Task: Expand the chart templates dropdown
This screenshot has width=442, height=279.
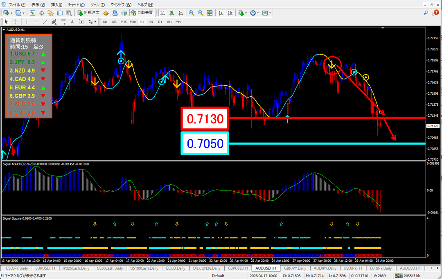Action: 270,13
